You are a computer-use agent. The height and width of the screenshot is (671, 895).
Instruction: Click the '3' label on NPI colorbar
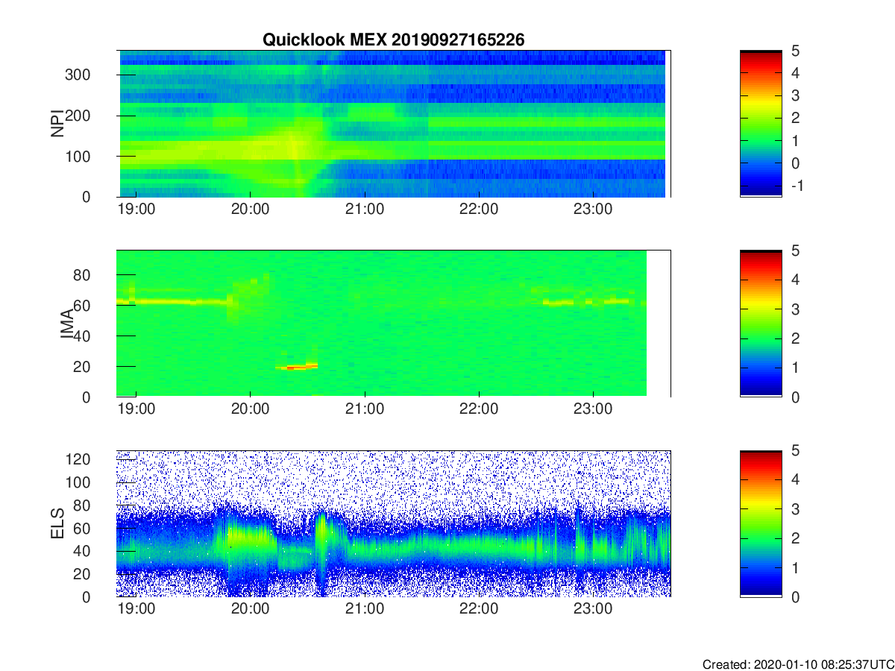[795, 95]
